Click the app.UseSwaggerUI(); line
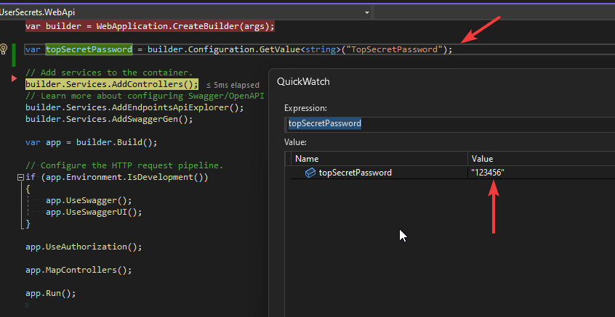Screen dimensions: 615x317 pos(94,212)
